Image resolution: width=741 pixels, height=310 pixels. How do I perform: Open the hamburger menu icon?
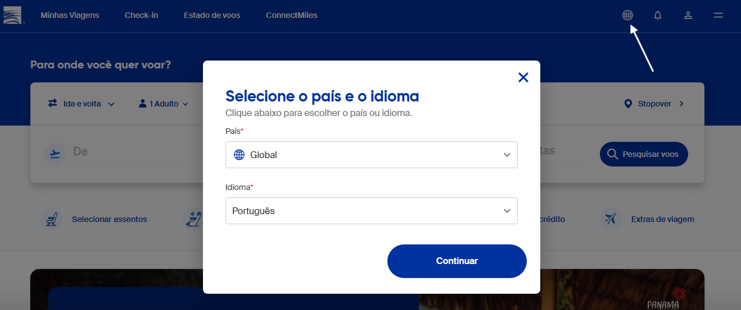click(718, 16)
